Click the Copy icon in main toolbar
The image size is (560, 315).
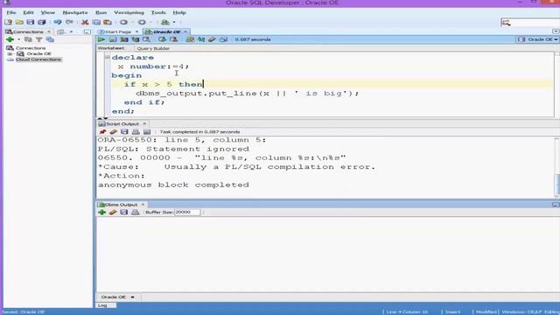click(96, 22)
